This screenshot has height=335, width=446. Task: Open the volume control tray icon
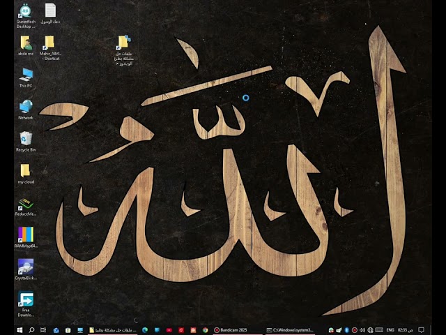tap(362, 330)
